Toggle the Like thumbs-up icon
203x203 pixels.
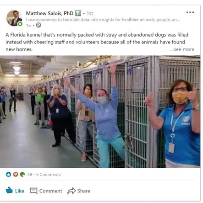[x=9, y=190]
